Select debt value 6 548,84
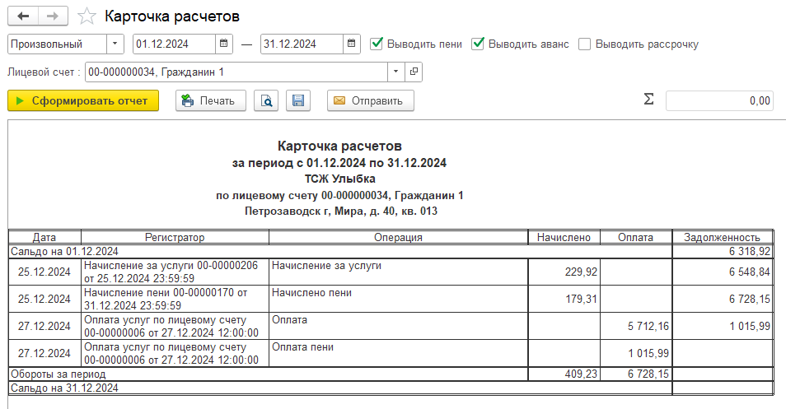 click(x=723, y=272)
